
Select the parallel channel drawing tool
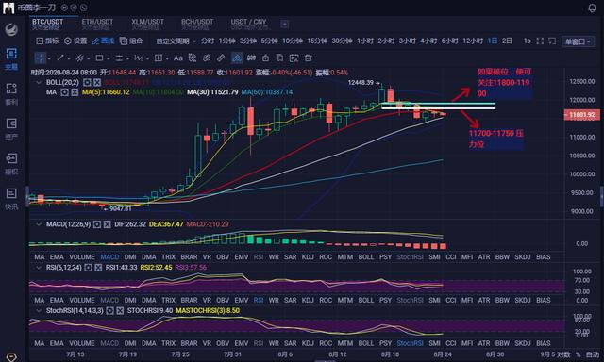(80, 58)
